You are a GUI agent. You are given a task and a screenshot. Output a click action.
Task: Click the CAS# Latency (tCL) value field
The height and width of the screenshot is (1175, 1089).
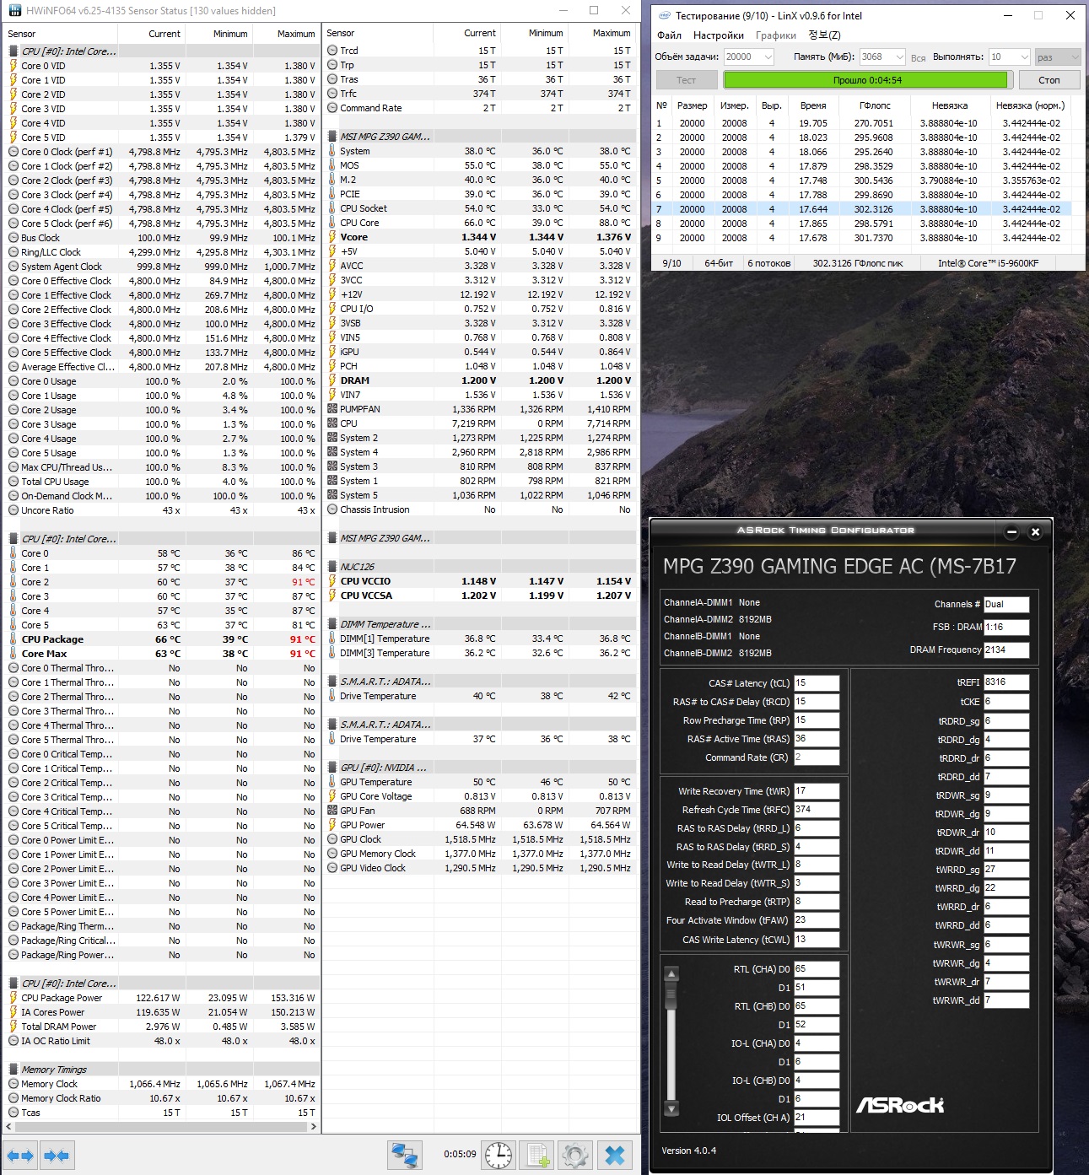817,683
